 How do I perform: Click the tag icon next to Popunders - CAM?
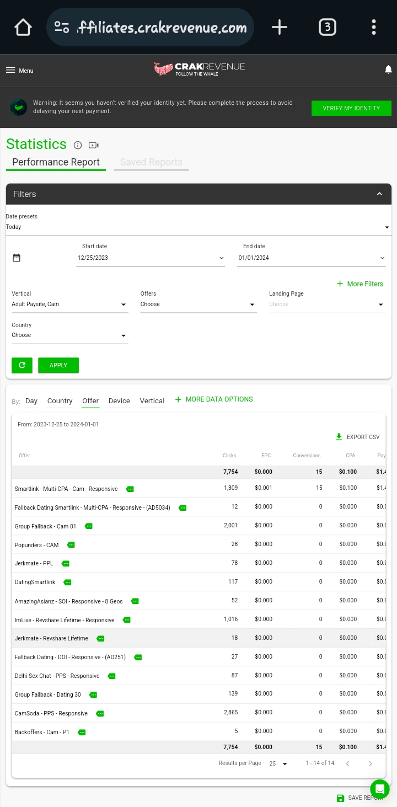point(71,545)
